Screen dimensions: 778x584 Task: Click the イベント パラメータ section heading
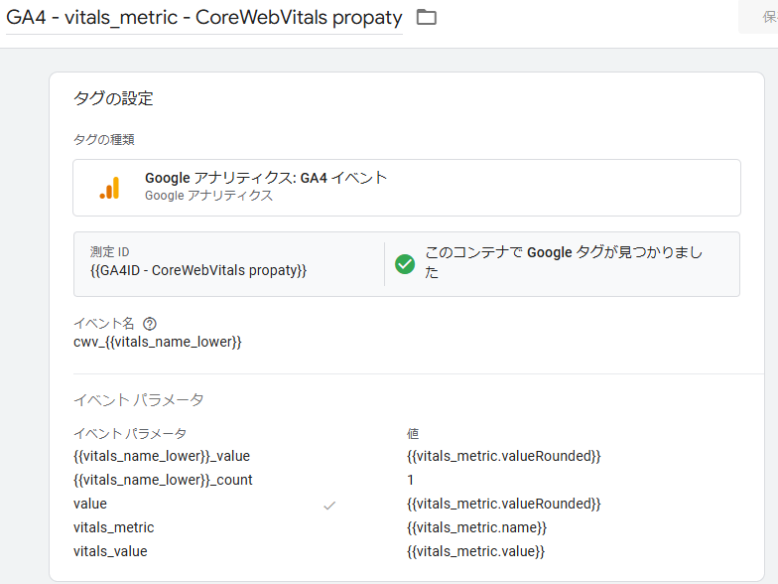[x=139, y=399]
